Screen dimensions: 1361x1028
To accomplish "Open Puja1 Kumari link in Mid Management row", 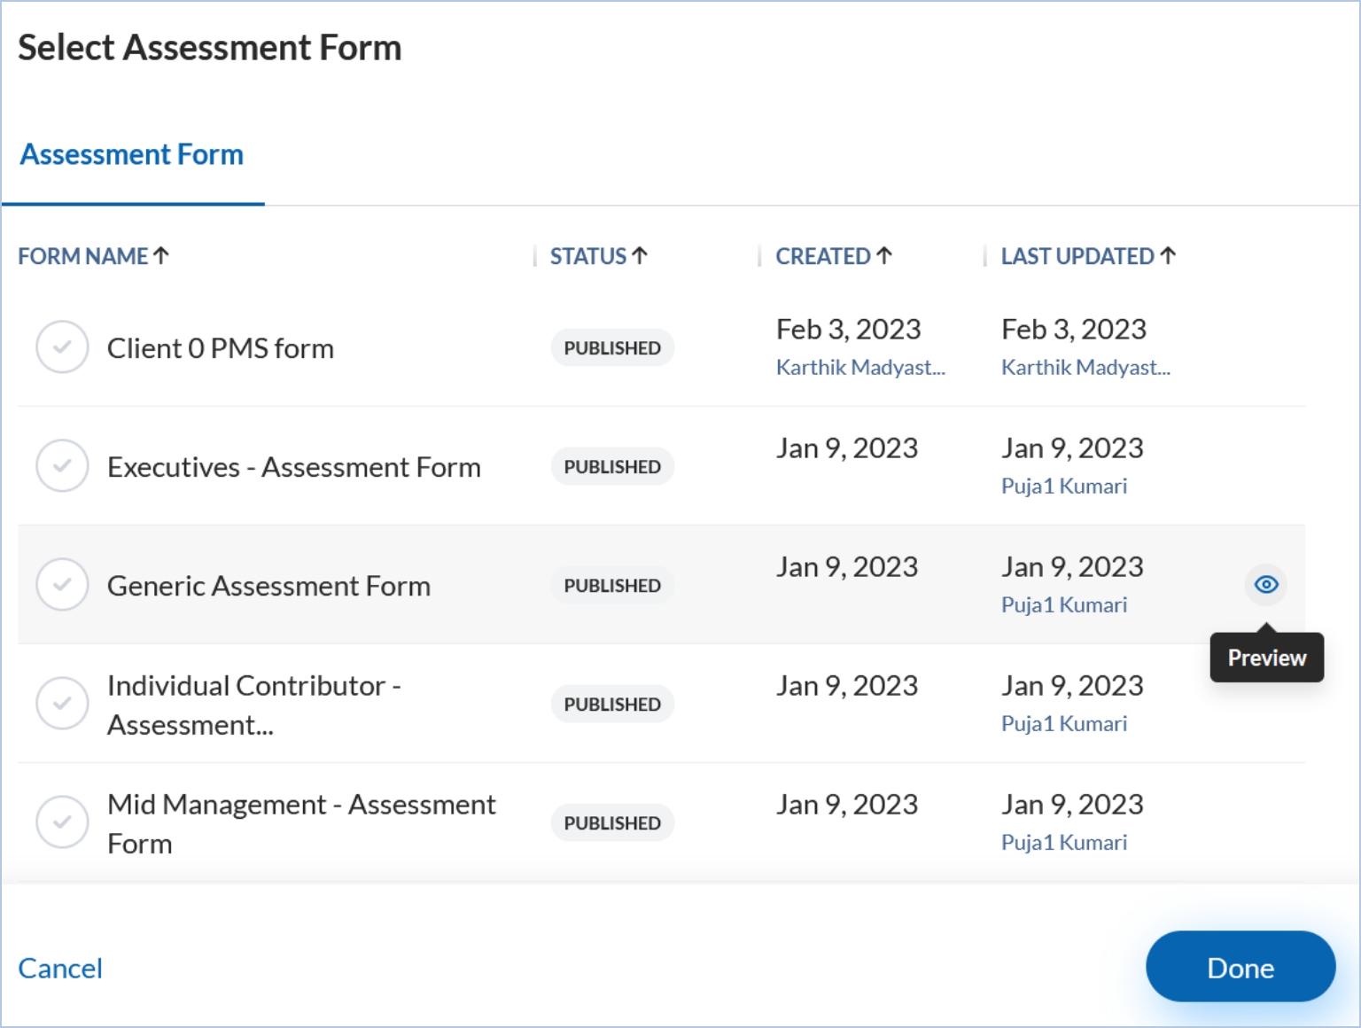I will (1064, 843).
